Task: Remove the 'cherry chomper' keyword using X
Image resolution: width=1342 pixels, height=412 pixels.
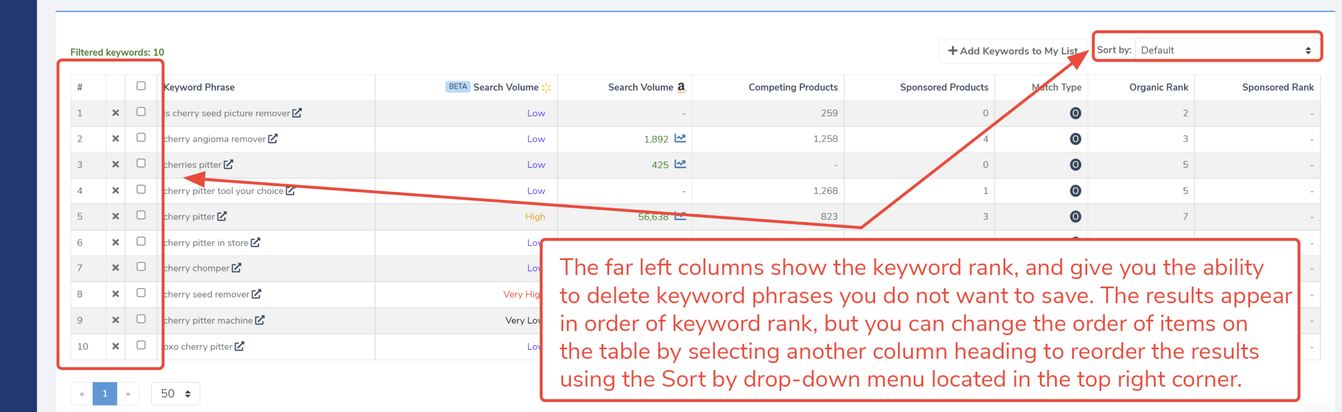Action: (x=115, y=268)
